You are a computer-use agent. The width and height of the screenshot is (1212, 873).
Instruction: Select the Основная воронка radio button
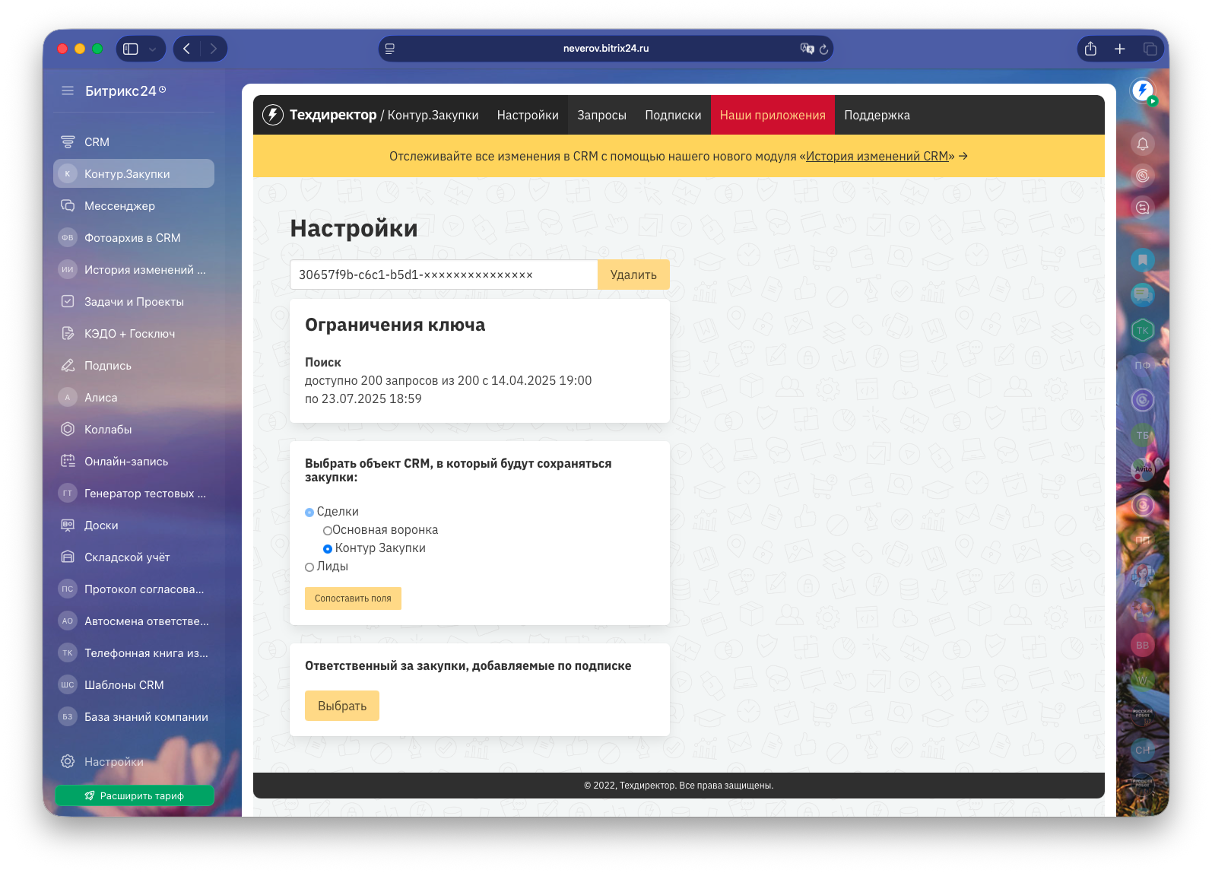pyautogui.click(x=328, y=531)
